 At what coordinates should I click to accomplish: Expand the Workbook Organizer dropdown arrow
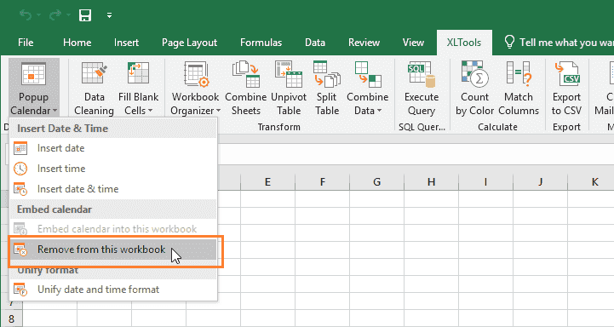pyautogui.click(x=219, y=111)
